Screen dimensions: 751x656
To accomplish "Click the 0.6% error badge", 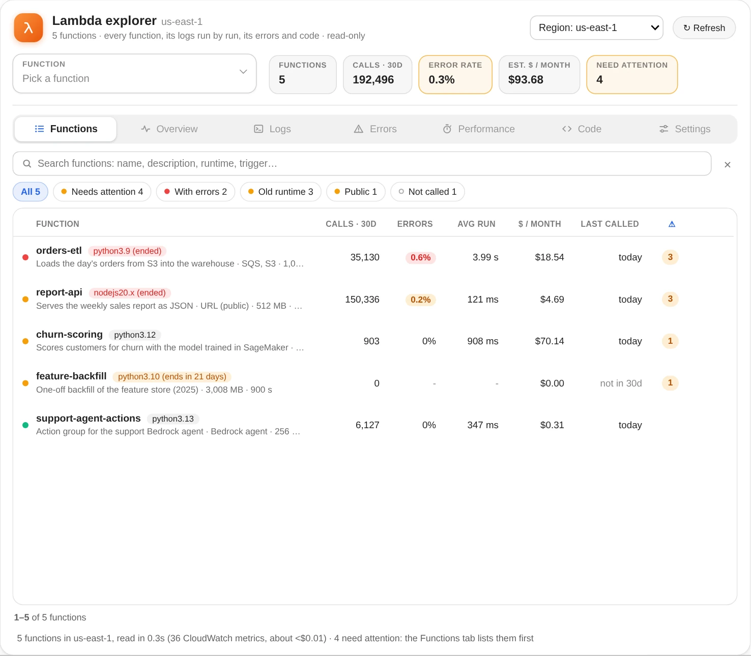I will coord(421,257).
